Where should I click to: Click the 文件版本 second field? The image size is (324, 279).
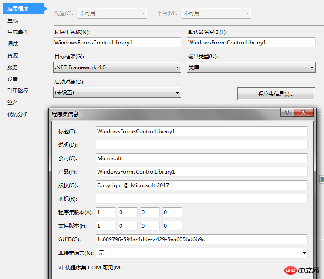pyautogui.click(x=128, y=226)
